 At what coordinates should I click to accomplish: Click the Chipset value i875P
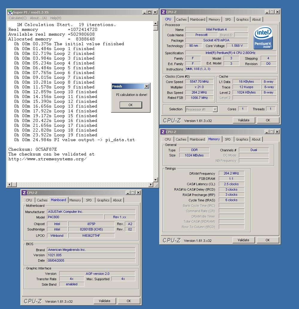pyautogui.click(x=91, y=224)
